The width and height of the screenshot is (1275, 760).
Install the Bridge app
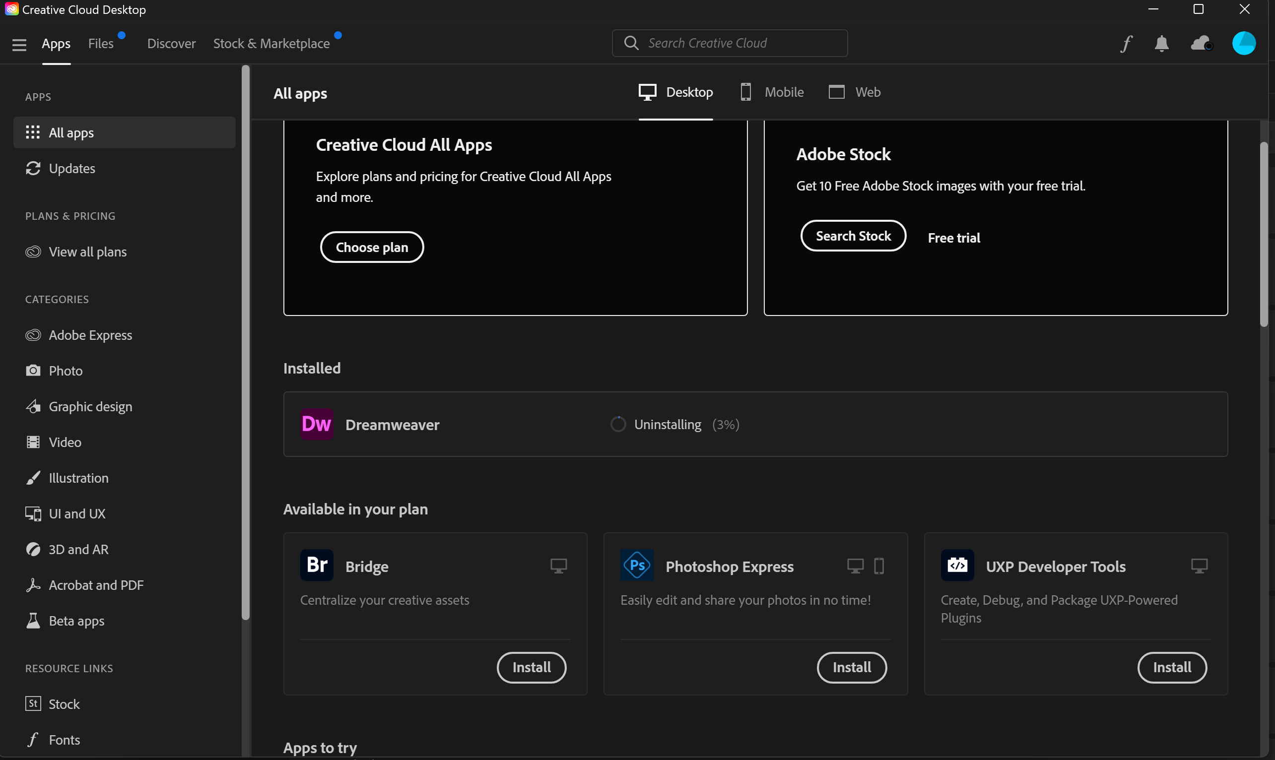531,667
